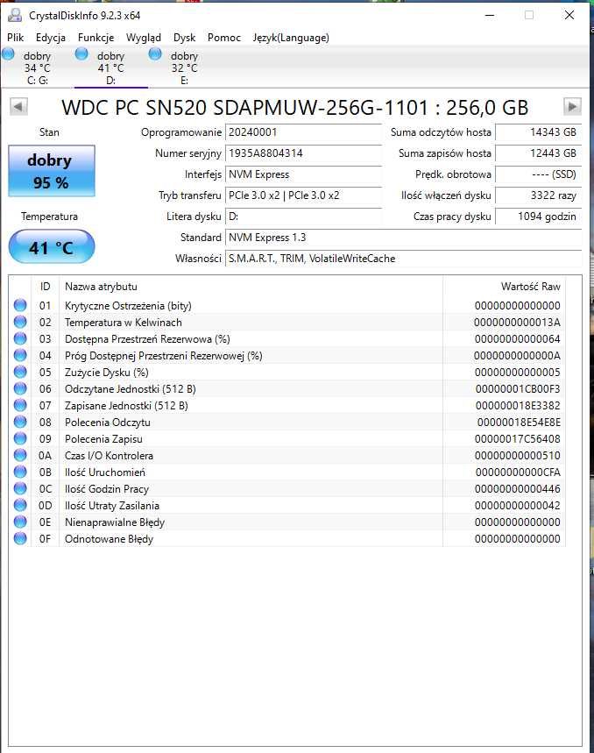594x753 pixels.
Task: Select the Nienaprawialne Błędy row
Action: click(288, 522)
